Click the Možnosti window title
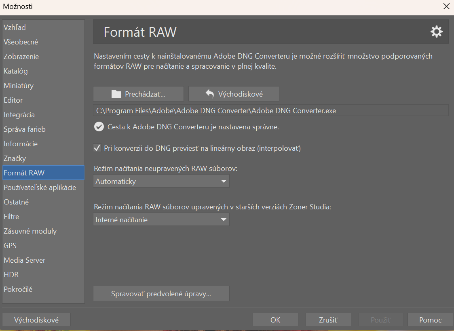Screen dimensions: 454x331 coord(18,6)
